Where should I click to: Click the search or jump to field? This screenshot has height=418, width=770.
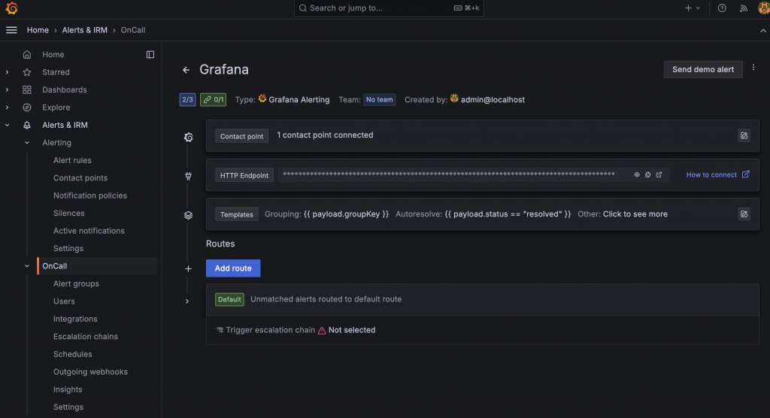[389, 8]
